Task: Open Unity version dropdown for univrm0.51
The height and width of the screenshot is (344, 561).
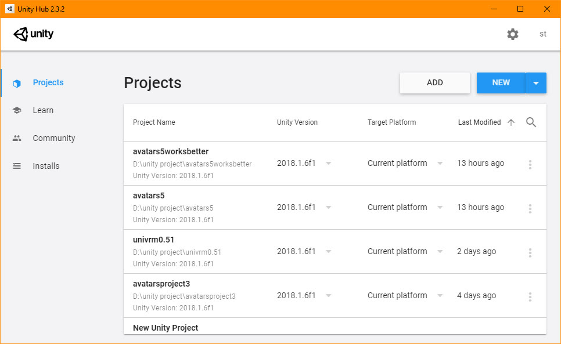Action: [328, 252]
